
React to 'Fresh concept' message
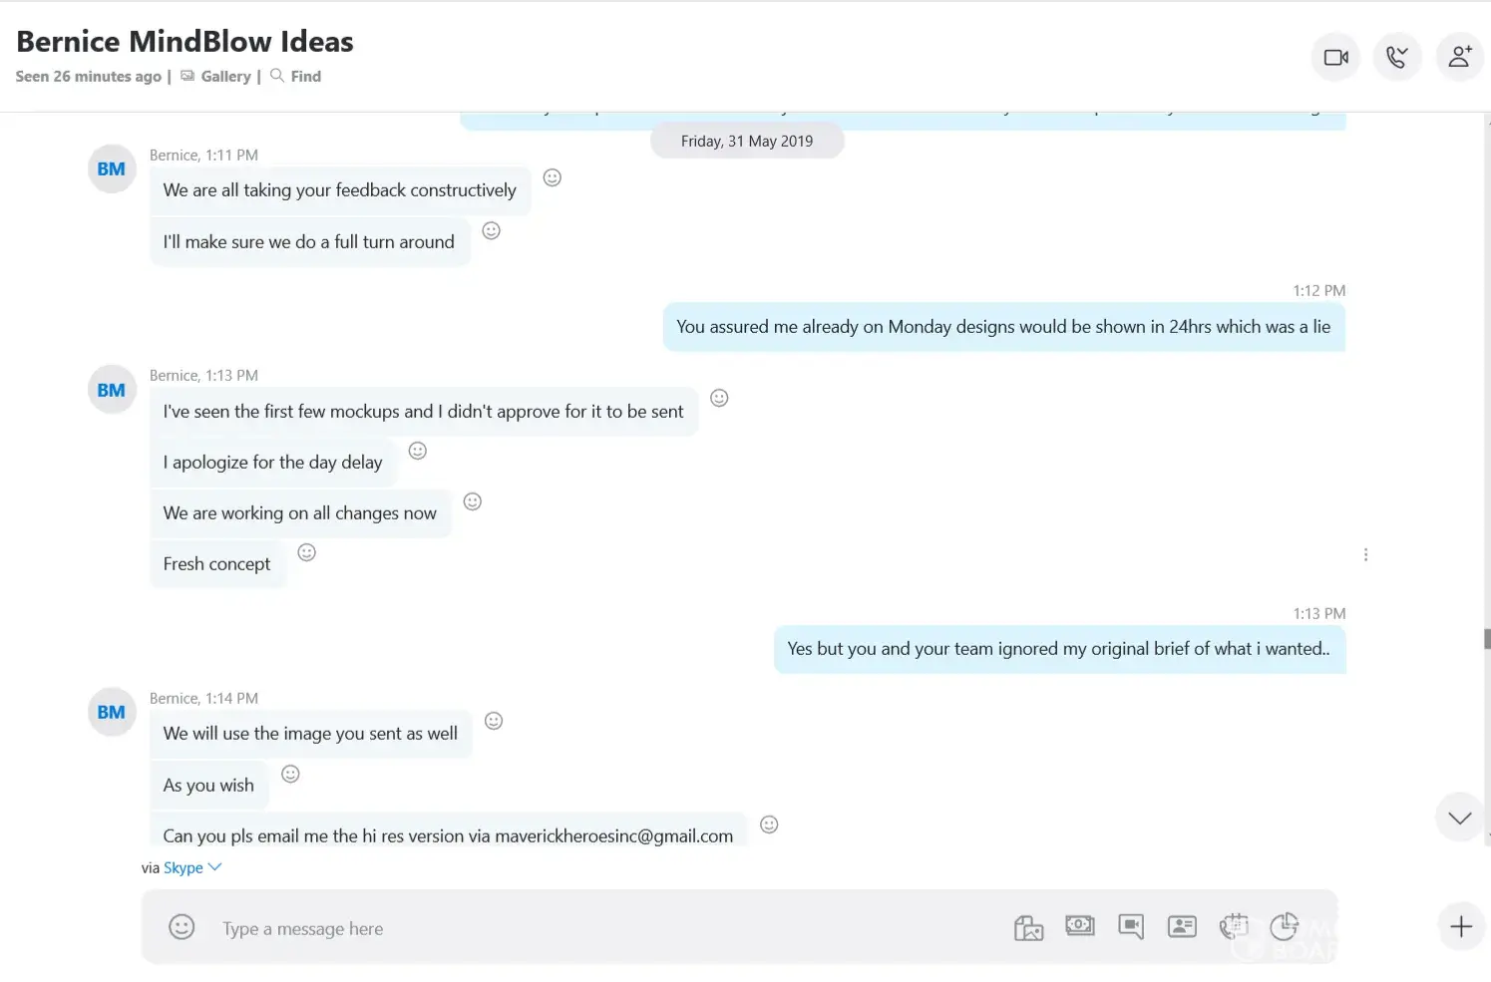[x=307, y=552]
